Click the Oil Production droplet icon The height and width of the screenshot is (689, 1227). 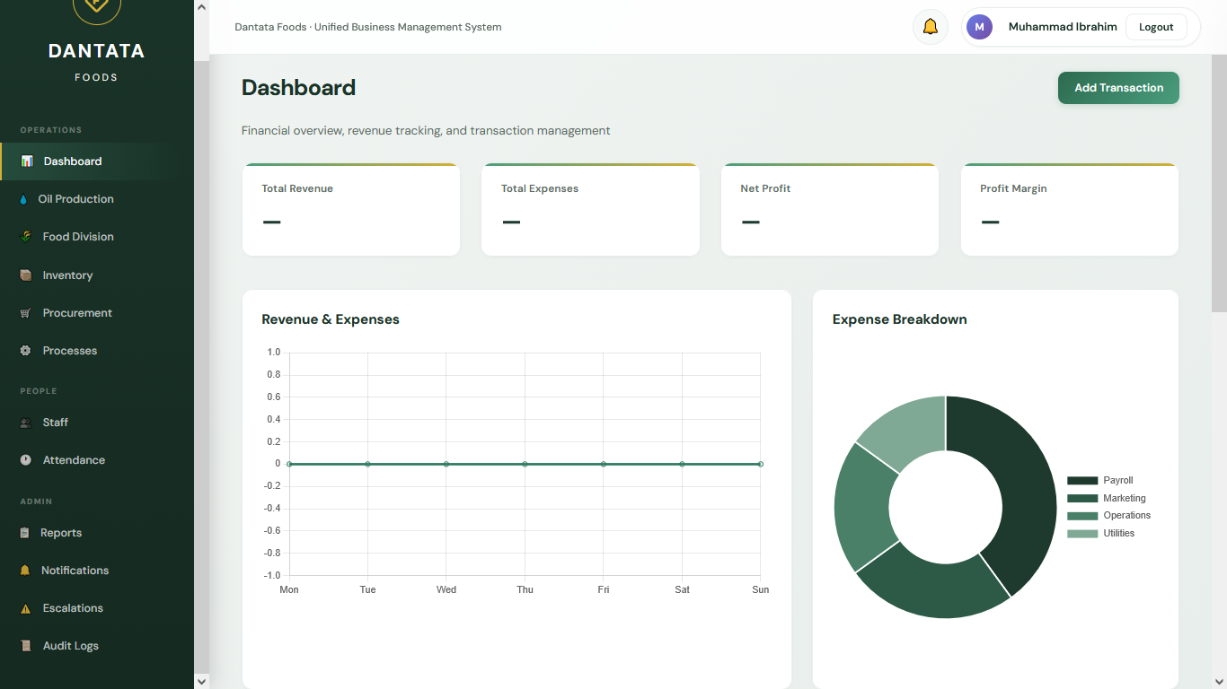[24, 199]
